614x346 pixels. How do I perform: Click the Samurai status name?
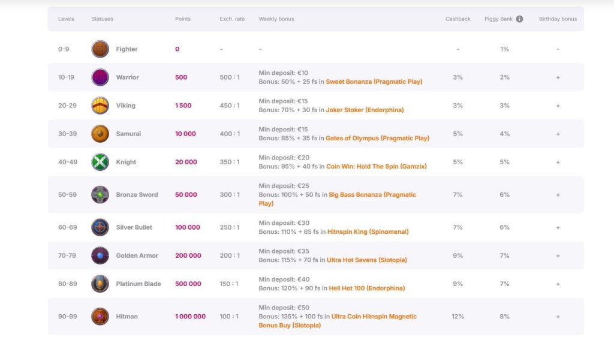[x=128, y=134]
